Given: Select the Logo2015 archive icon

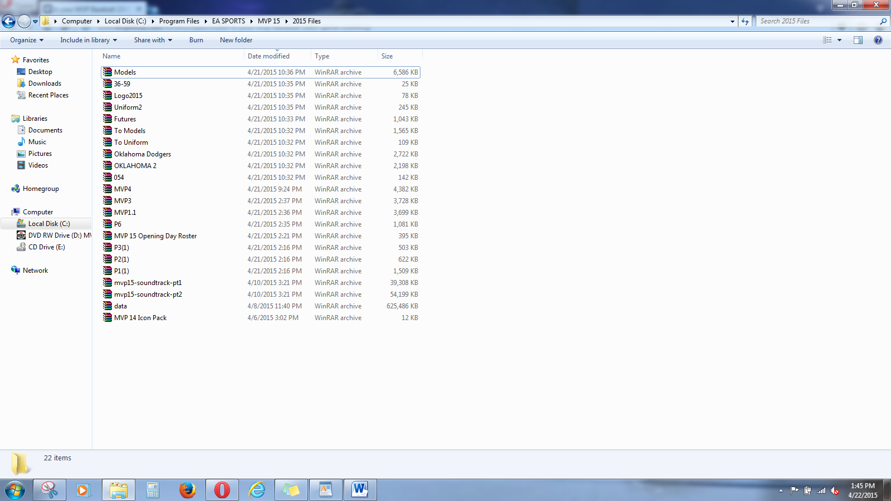Looking at the screenshot, I should click(107, 96).
